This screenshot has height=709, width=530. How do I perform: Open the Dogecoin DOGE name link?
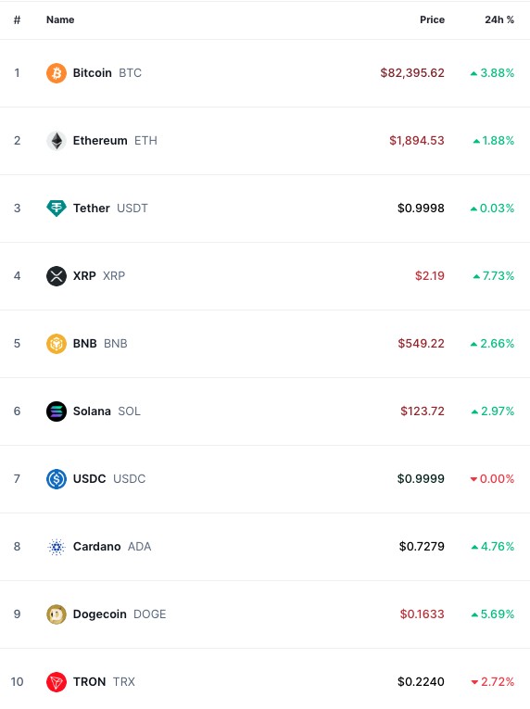120,614
